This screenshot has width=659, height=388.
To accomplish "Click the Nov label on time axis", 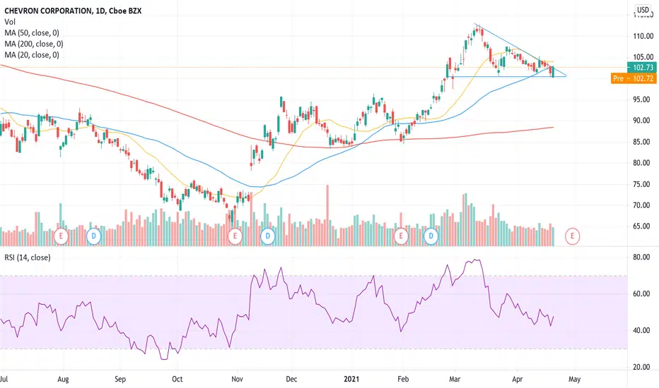I will pos(238,379).
